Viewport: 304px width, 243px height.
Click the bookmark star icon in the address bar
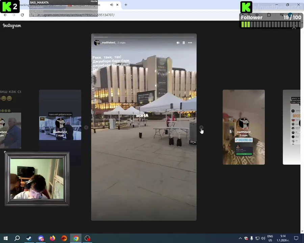tap(257, 15)
